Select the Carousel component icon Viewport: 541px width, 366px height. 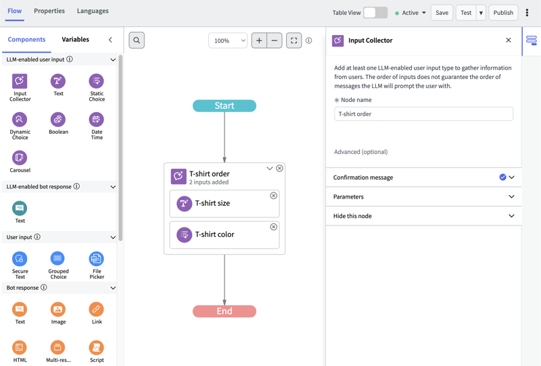point(20,157)
